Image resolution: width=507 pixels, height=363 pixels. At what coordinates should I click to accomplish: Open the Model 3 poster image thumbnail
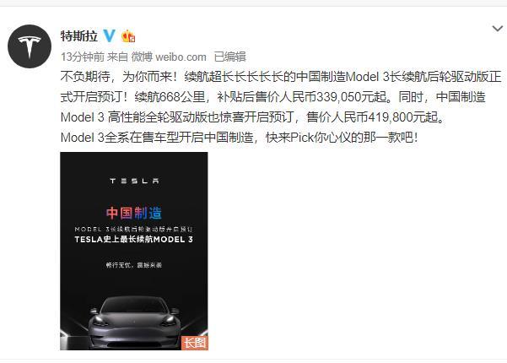(x=134, y=251)
